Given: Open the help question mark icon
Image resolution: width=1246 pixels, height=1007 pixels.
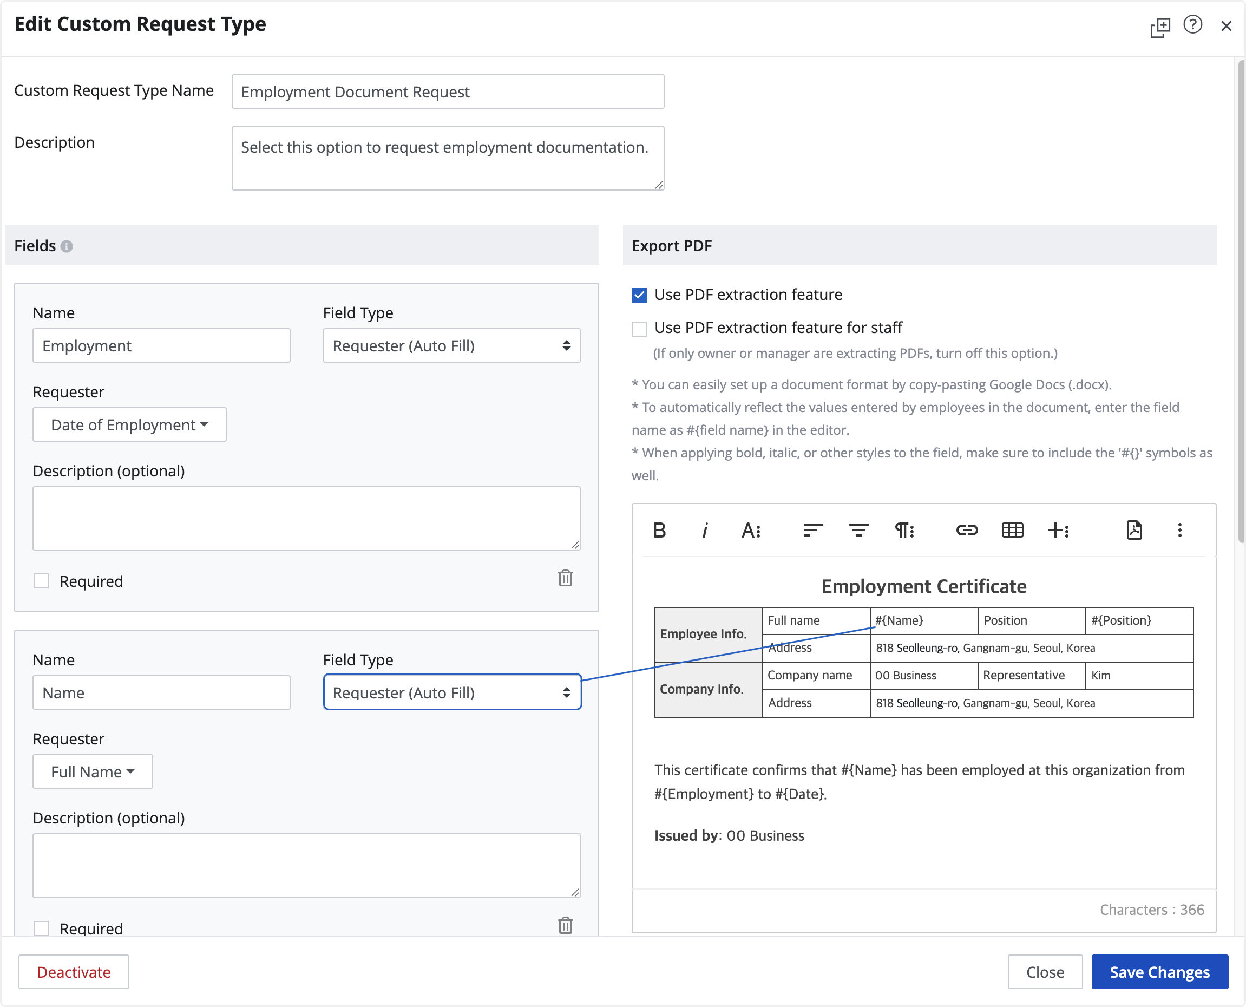Looking at the screenshot, I should (1192, 25).
